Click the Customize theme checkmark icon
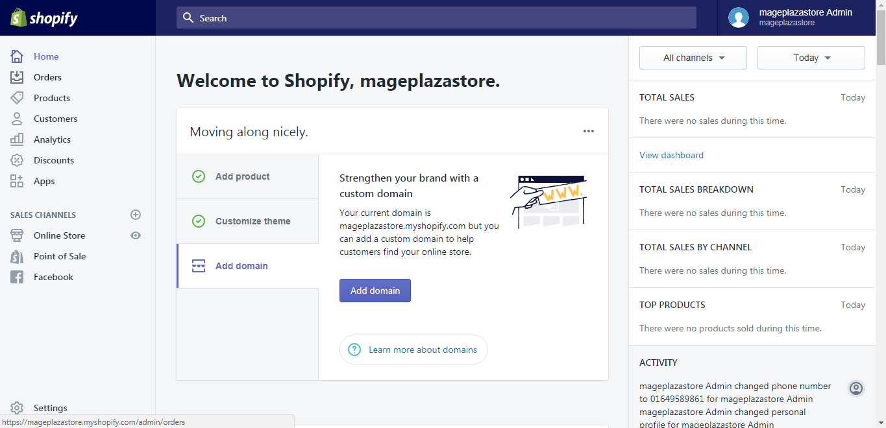 point(199,221)
